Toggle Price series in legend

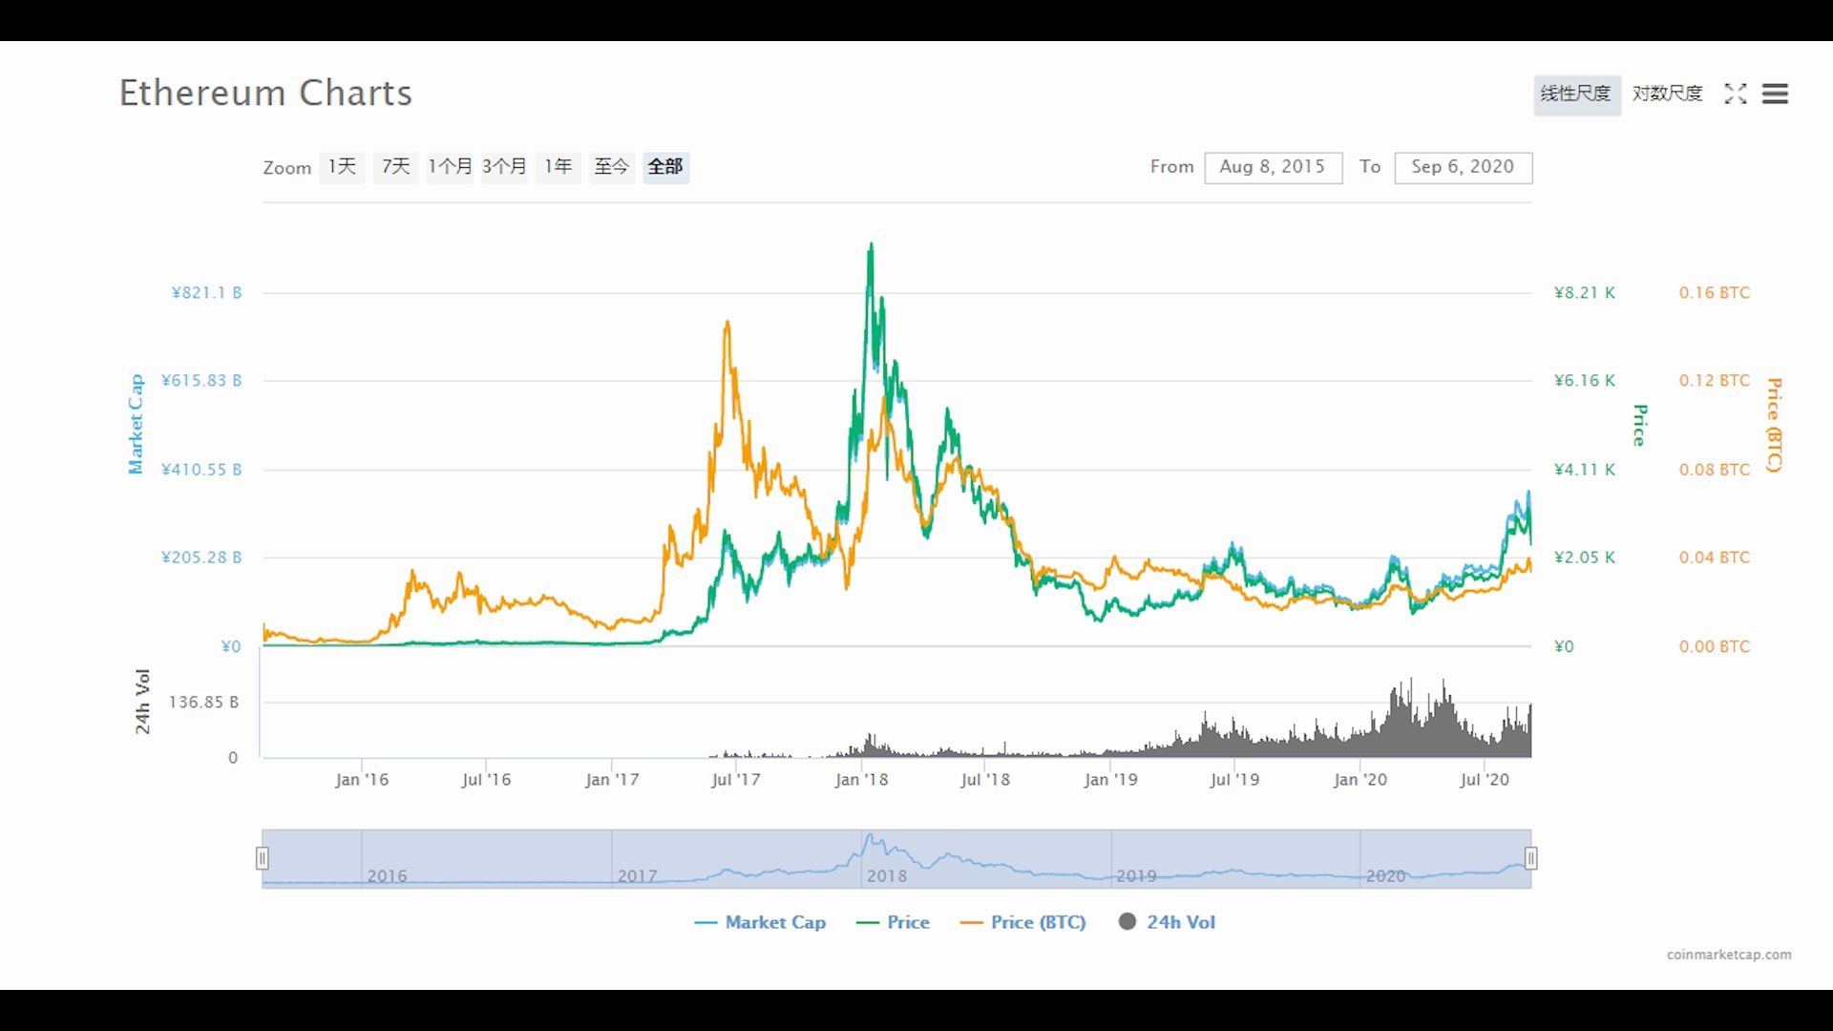[894, 922]
